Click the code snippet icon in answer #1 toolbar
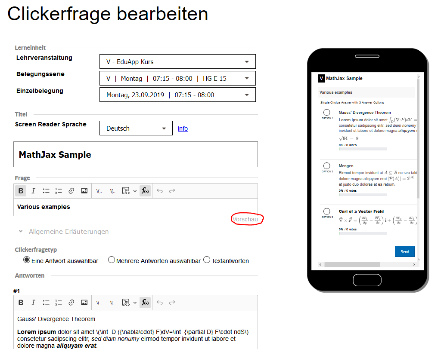This screenshot has height=349, width=441. 126,303
